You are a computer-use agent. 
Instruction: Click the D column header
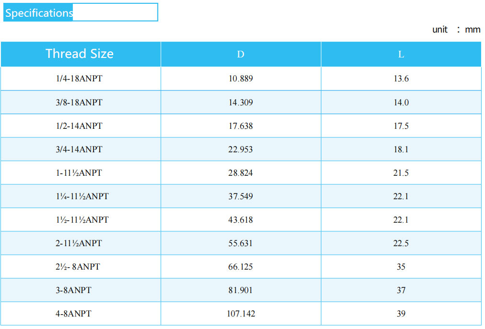pyautogui.click(x=240, y=54)
